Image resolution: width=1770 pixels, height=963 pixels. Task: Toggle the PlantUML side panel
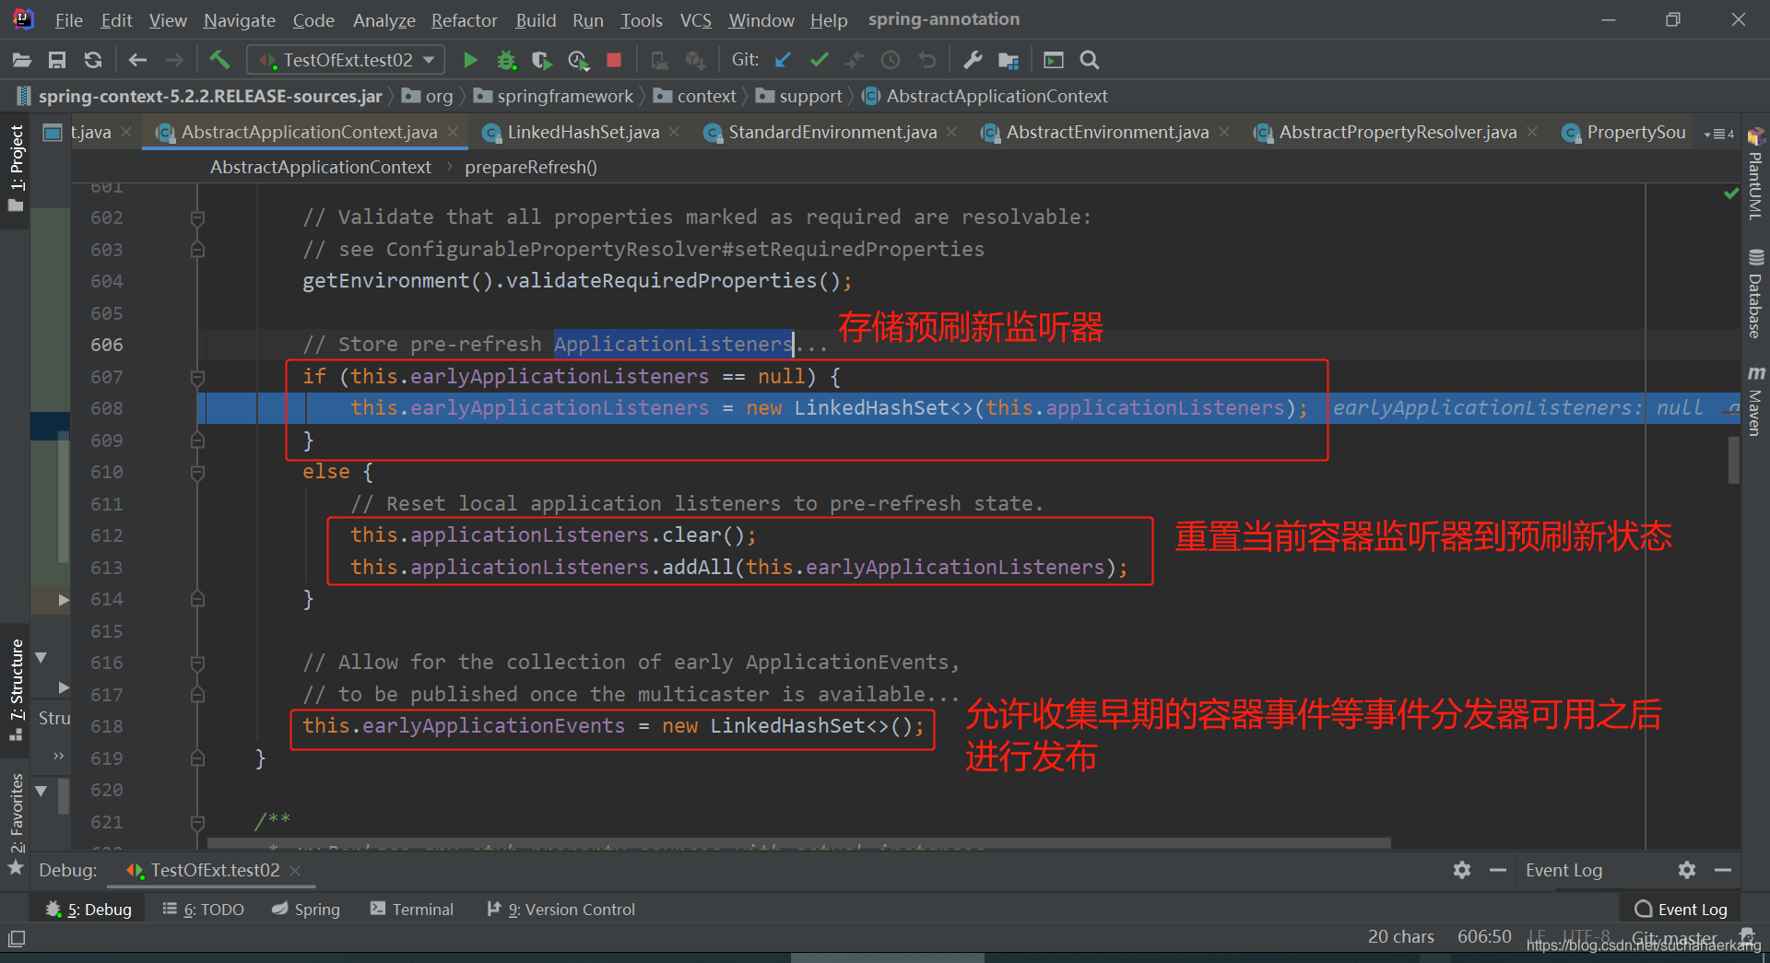pos(1755,173)
